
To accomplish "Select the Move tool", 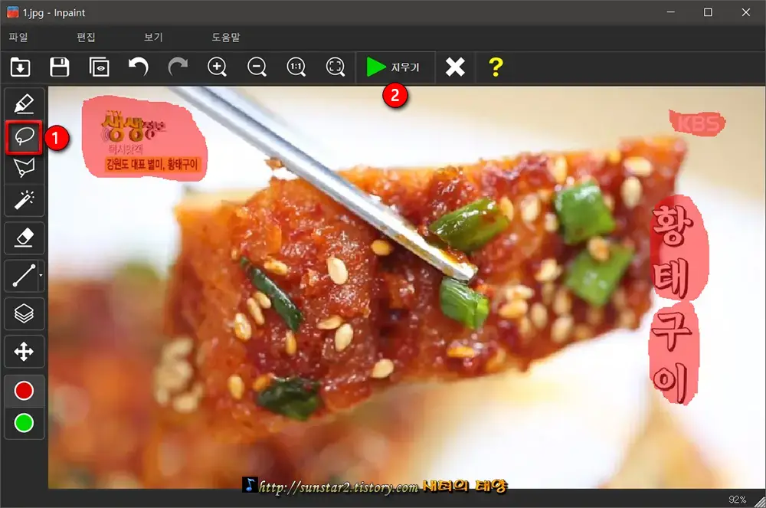I will [25, 351].
